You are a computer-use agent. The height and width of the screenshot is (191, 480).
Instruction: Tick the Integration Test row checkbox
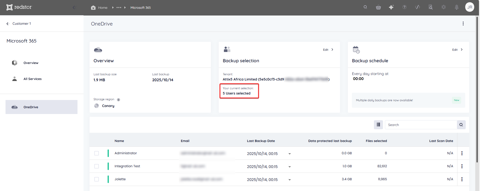click(97, 166)
